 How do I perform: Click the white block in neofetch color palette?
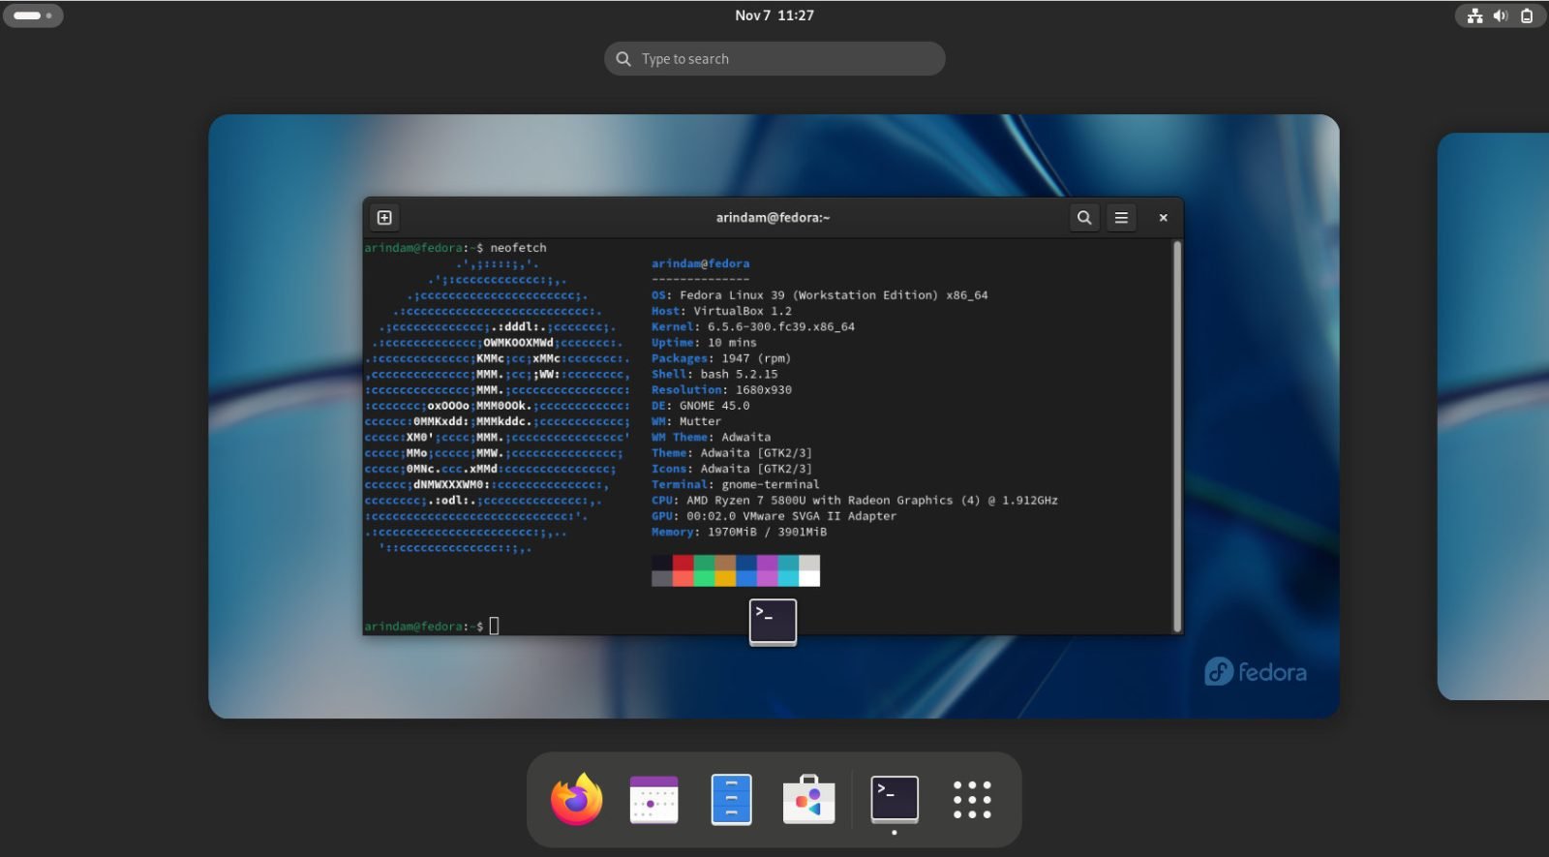click(809, 578)
